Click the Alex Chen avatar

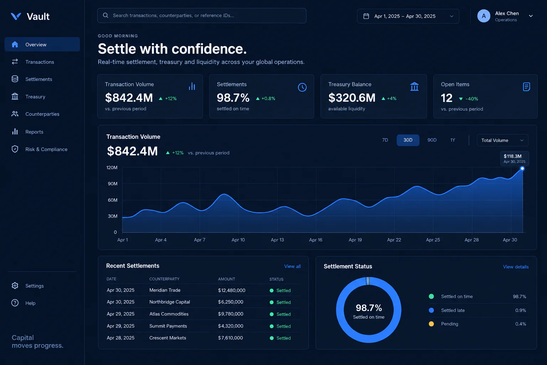pyautogui.click(x=484, y=16)
